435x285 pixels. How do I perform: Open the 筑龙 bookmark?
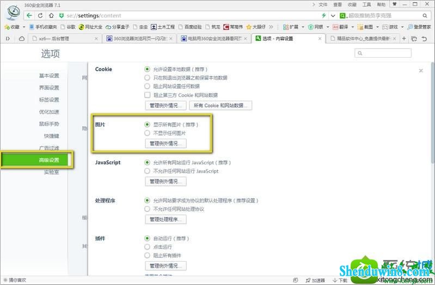pyautogui.click(x=213, y=27)
